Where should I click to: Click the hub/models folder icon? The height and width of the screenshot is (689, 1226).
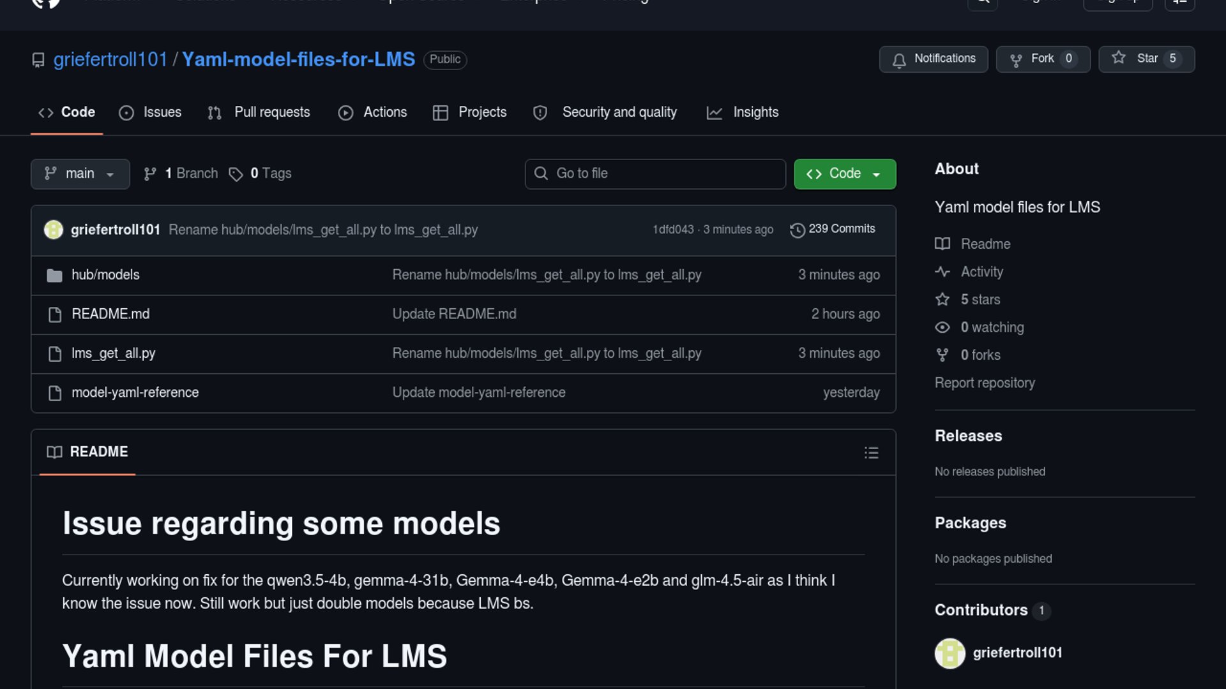[x=55, y=276]
